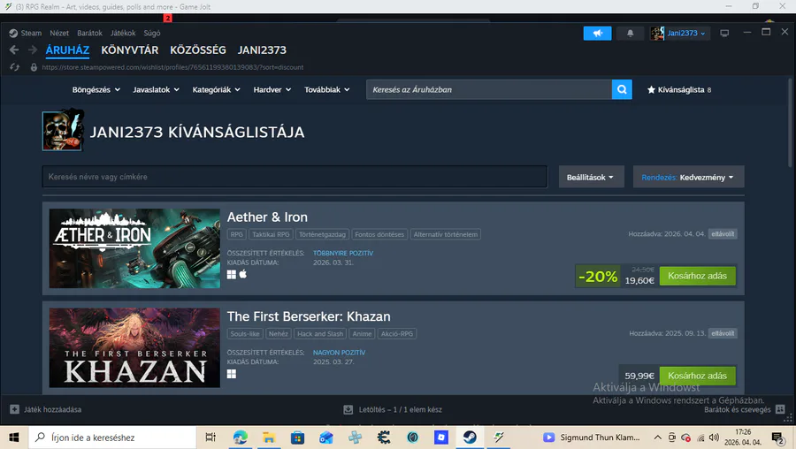The image size is (796, 449).
Task: Open notifications bell in Steam header
Action: click(630, 33)
